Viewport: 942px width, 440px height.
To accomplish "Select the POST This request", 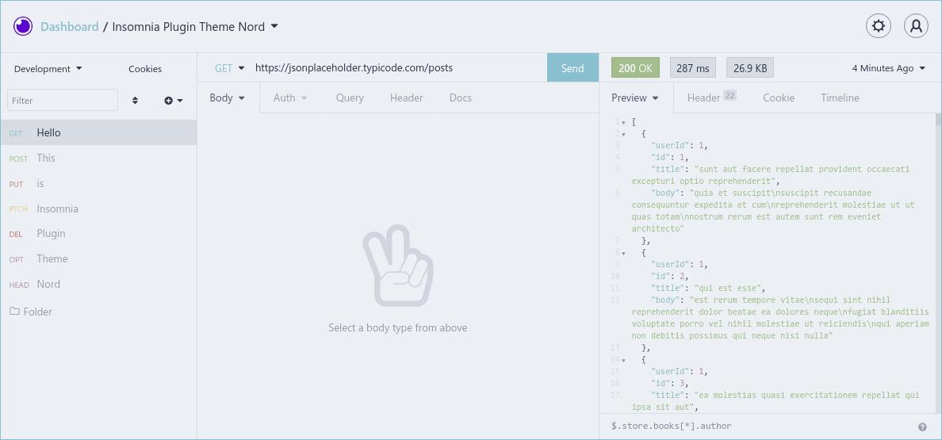I will 98,158.
